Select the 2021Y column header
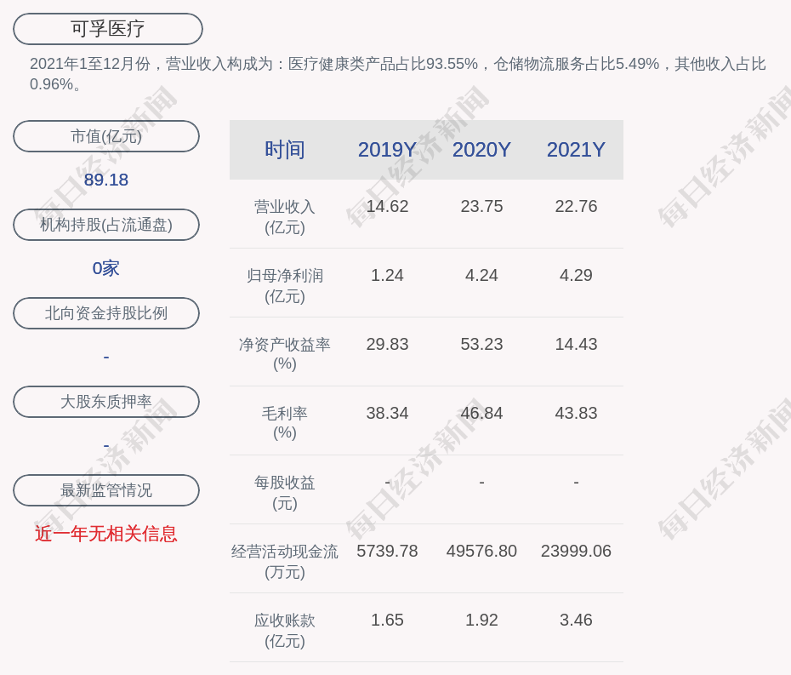 click(x=576, y=150)
